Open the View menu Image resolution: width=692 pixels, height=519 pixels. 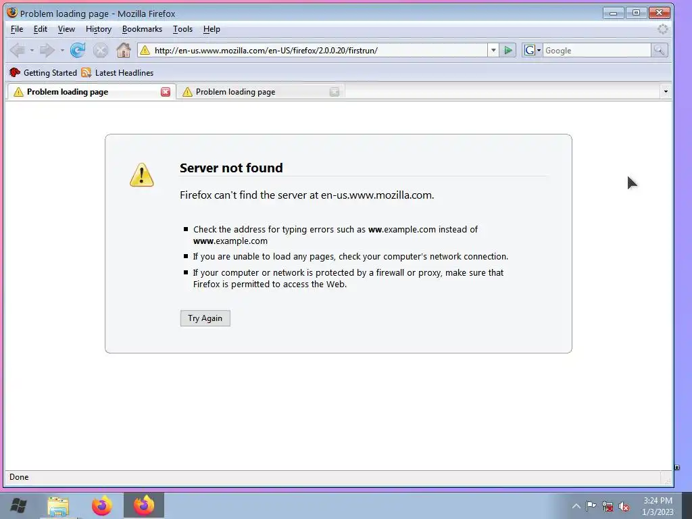pos(66,29)
